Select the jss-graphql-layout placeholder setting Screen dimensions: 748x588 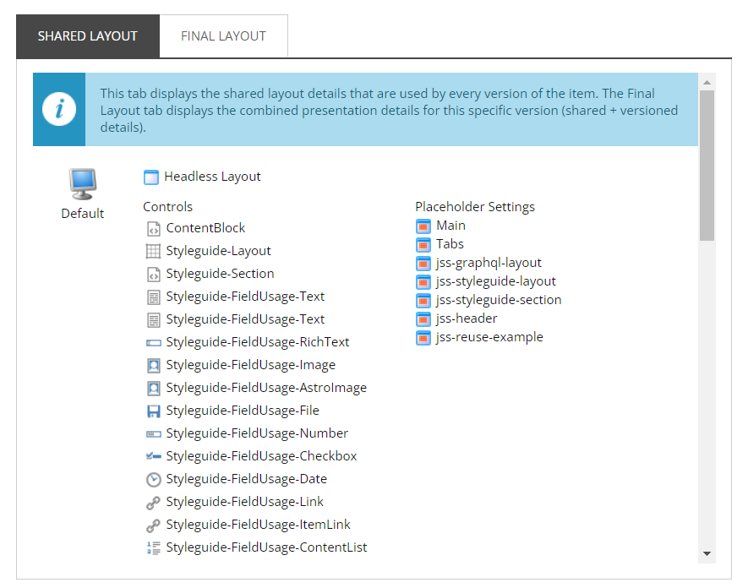(489, 263)
